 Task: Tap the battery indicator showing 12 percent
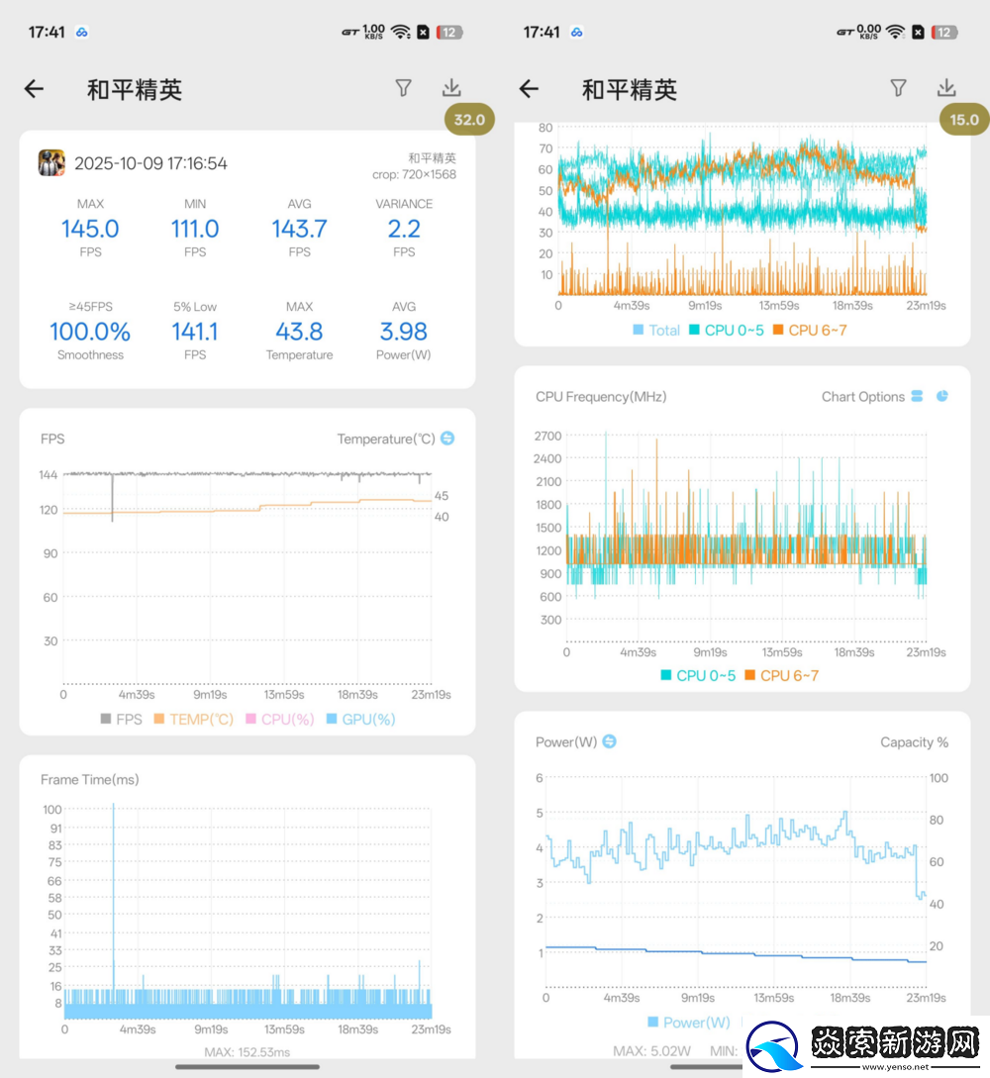(450, 31)
